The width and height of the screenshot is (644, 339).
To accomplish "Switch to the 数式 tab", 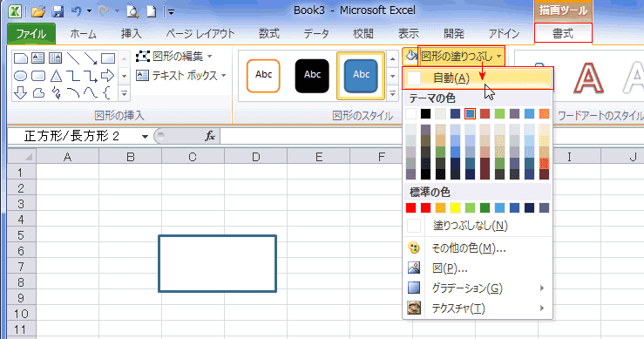I will pos(269,34).
